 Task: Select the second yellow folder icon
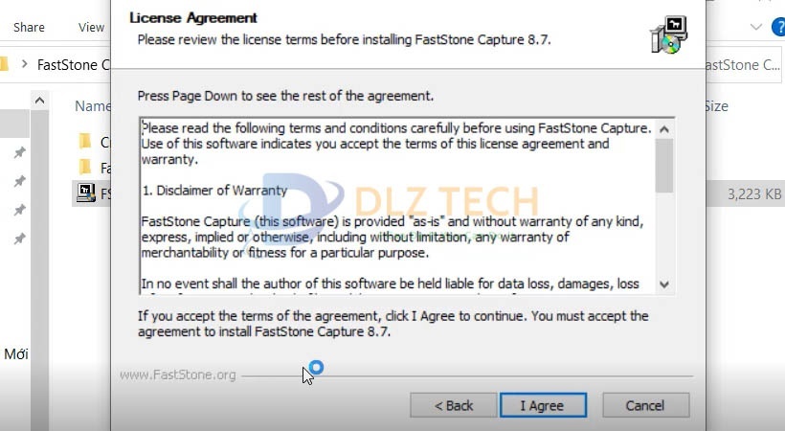pyautogui.click(x=85, y=167)
